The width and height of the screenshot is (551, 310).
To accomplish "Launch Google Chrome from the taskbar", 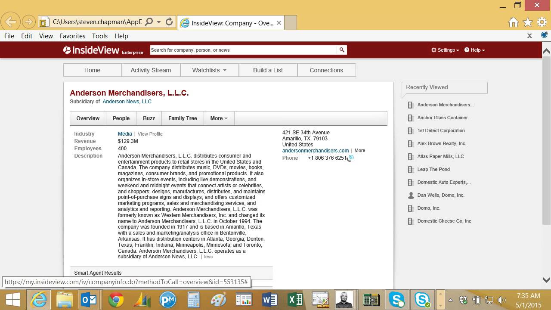I will coord(116,300).
